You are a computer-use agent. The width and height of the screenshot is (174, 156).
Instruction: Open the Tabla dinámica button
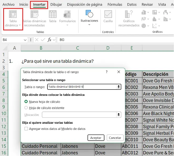click(13, 19)
